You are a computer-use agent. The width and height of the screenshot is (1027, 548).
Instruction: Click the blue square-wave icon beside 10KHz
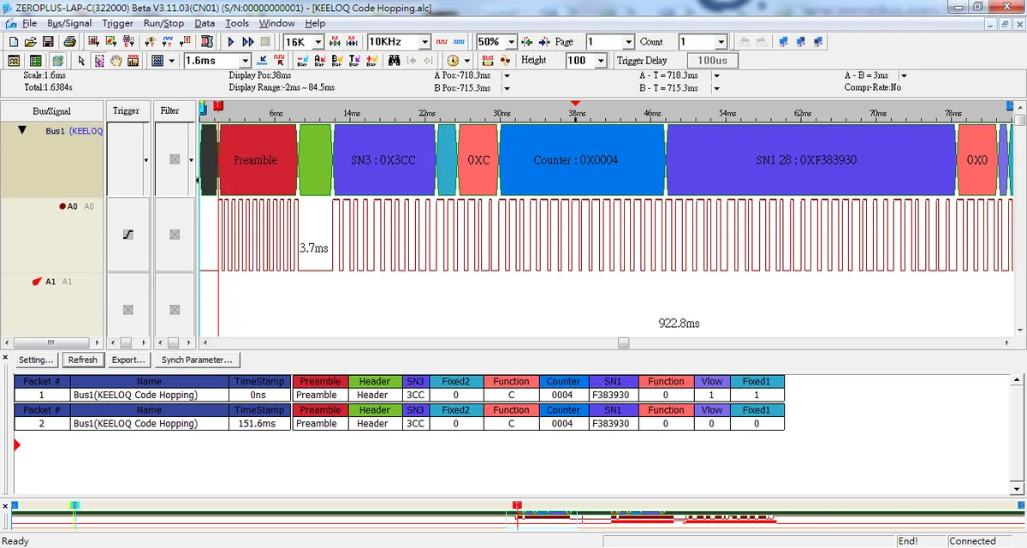coord(460,41)
